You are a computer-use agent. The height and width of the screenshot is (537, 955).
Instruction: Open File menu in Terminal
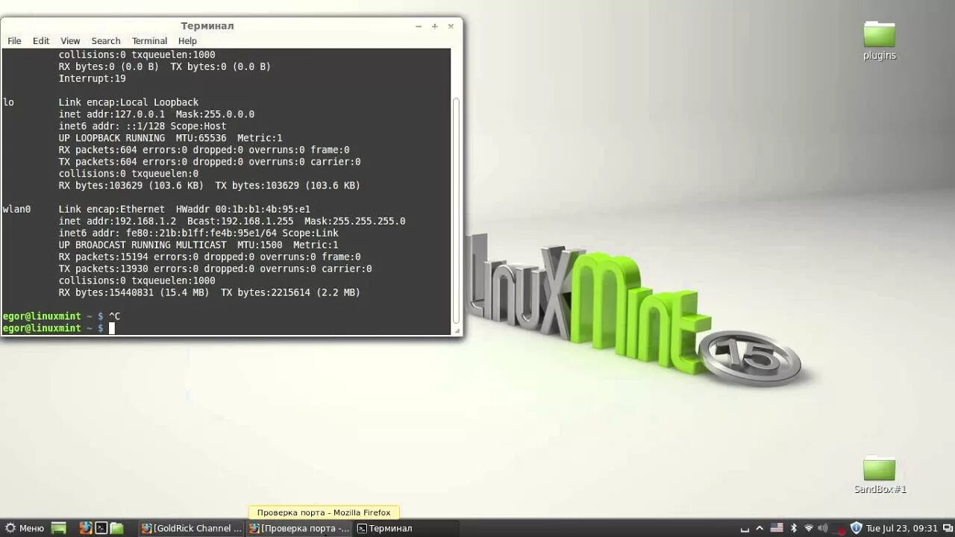tap(15, 41)
